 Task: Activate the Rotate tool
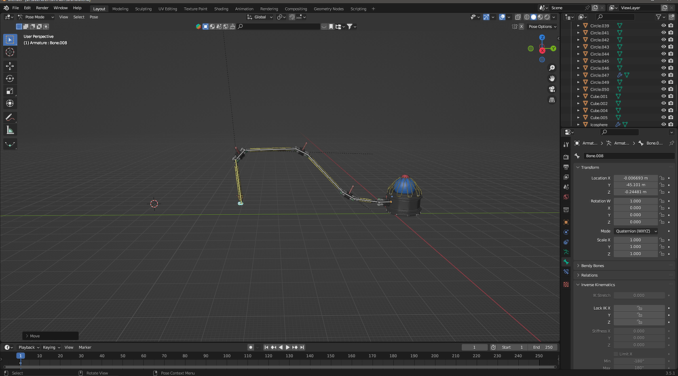click(10, 79)
